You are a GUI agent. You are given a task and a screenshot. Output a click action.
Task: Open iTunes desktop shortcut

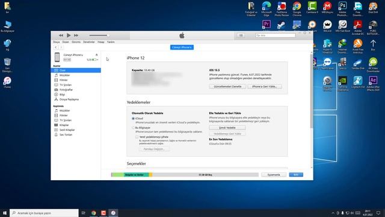pos(7,83)
